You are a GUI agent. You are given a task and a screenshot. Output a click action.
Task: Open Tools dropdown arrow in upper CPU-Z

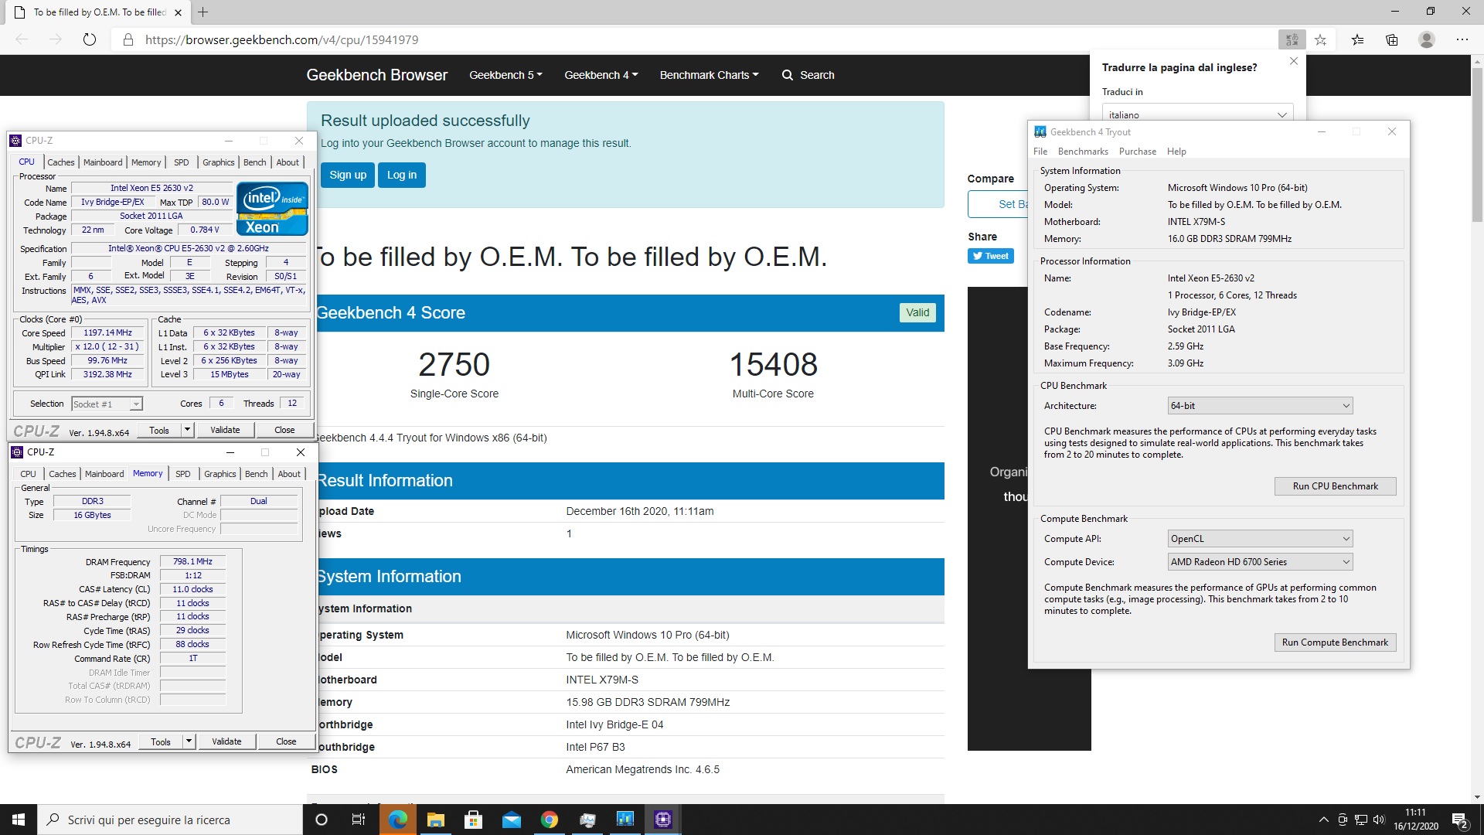point(187,430)
